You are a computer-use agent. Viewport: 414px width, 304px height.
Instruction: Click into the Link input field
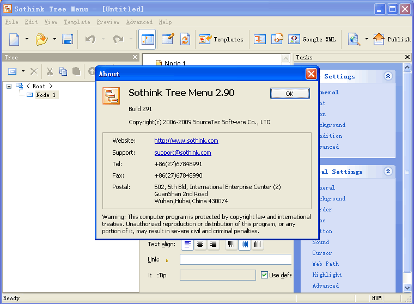(x=235, y=260)
